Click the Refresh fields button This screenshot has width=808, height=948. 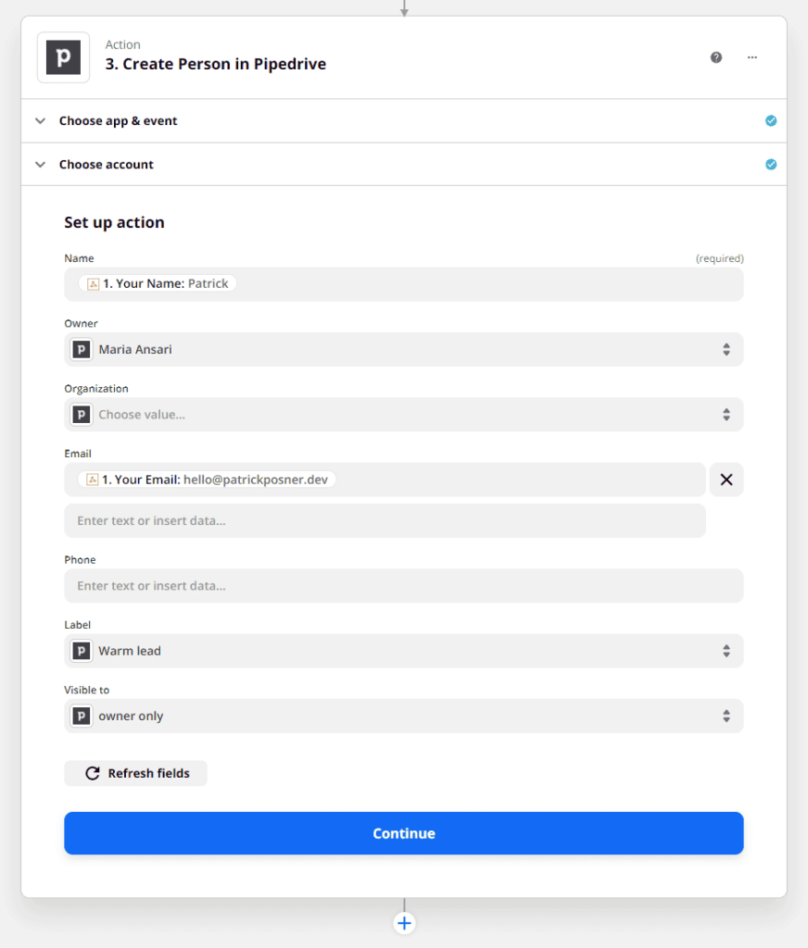(x=135, y=773)
